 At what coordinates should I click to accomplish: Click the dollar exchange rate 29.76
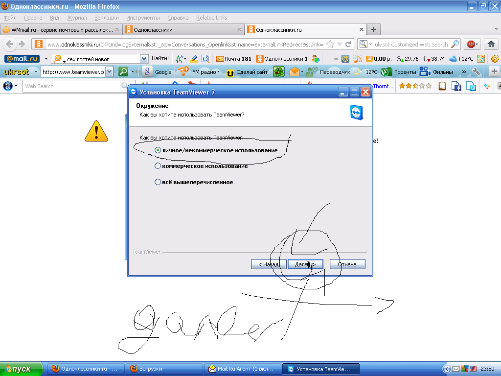408,59
